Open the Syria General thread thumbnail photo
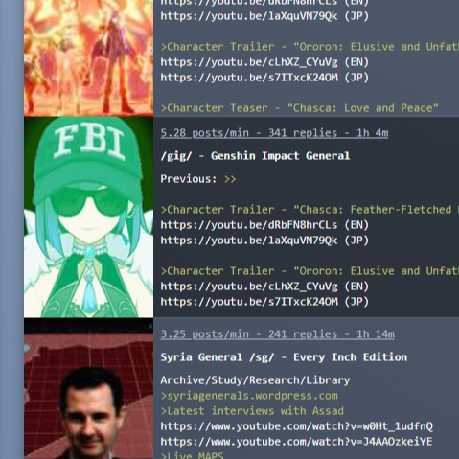The width and height of the screenshot is (459, 459). [88, 389]
